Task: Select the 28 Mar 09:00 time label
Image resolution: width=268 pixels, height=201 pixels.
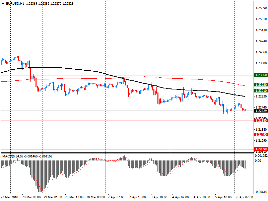Action: (31, 197)
